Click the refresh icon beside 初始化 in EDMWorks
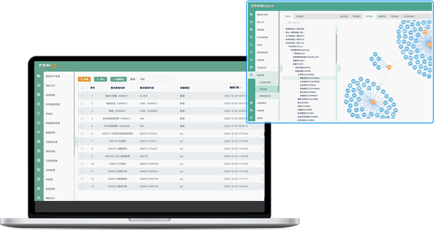Viewport: 434px width, 230px height. [x=251, y=44]
